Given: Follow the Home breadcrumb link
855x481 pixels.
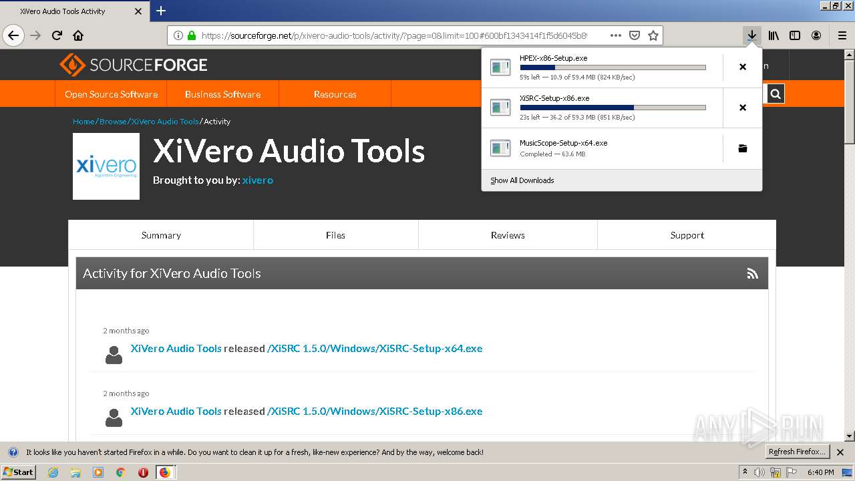Looking at the screenshot, I should pyautogui.click(x=83, y=122).
